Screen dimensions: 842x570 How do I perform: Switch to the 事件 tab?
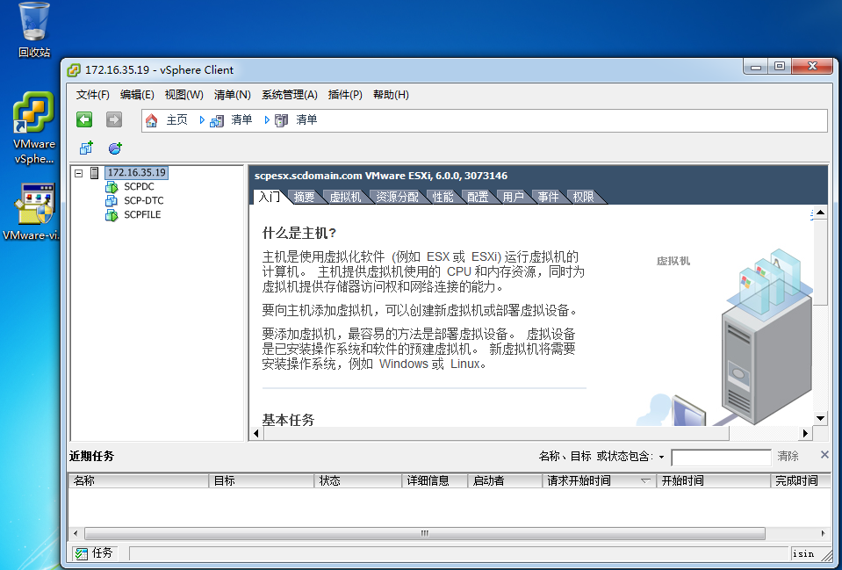[x=548, y=197]
